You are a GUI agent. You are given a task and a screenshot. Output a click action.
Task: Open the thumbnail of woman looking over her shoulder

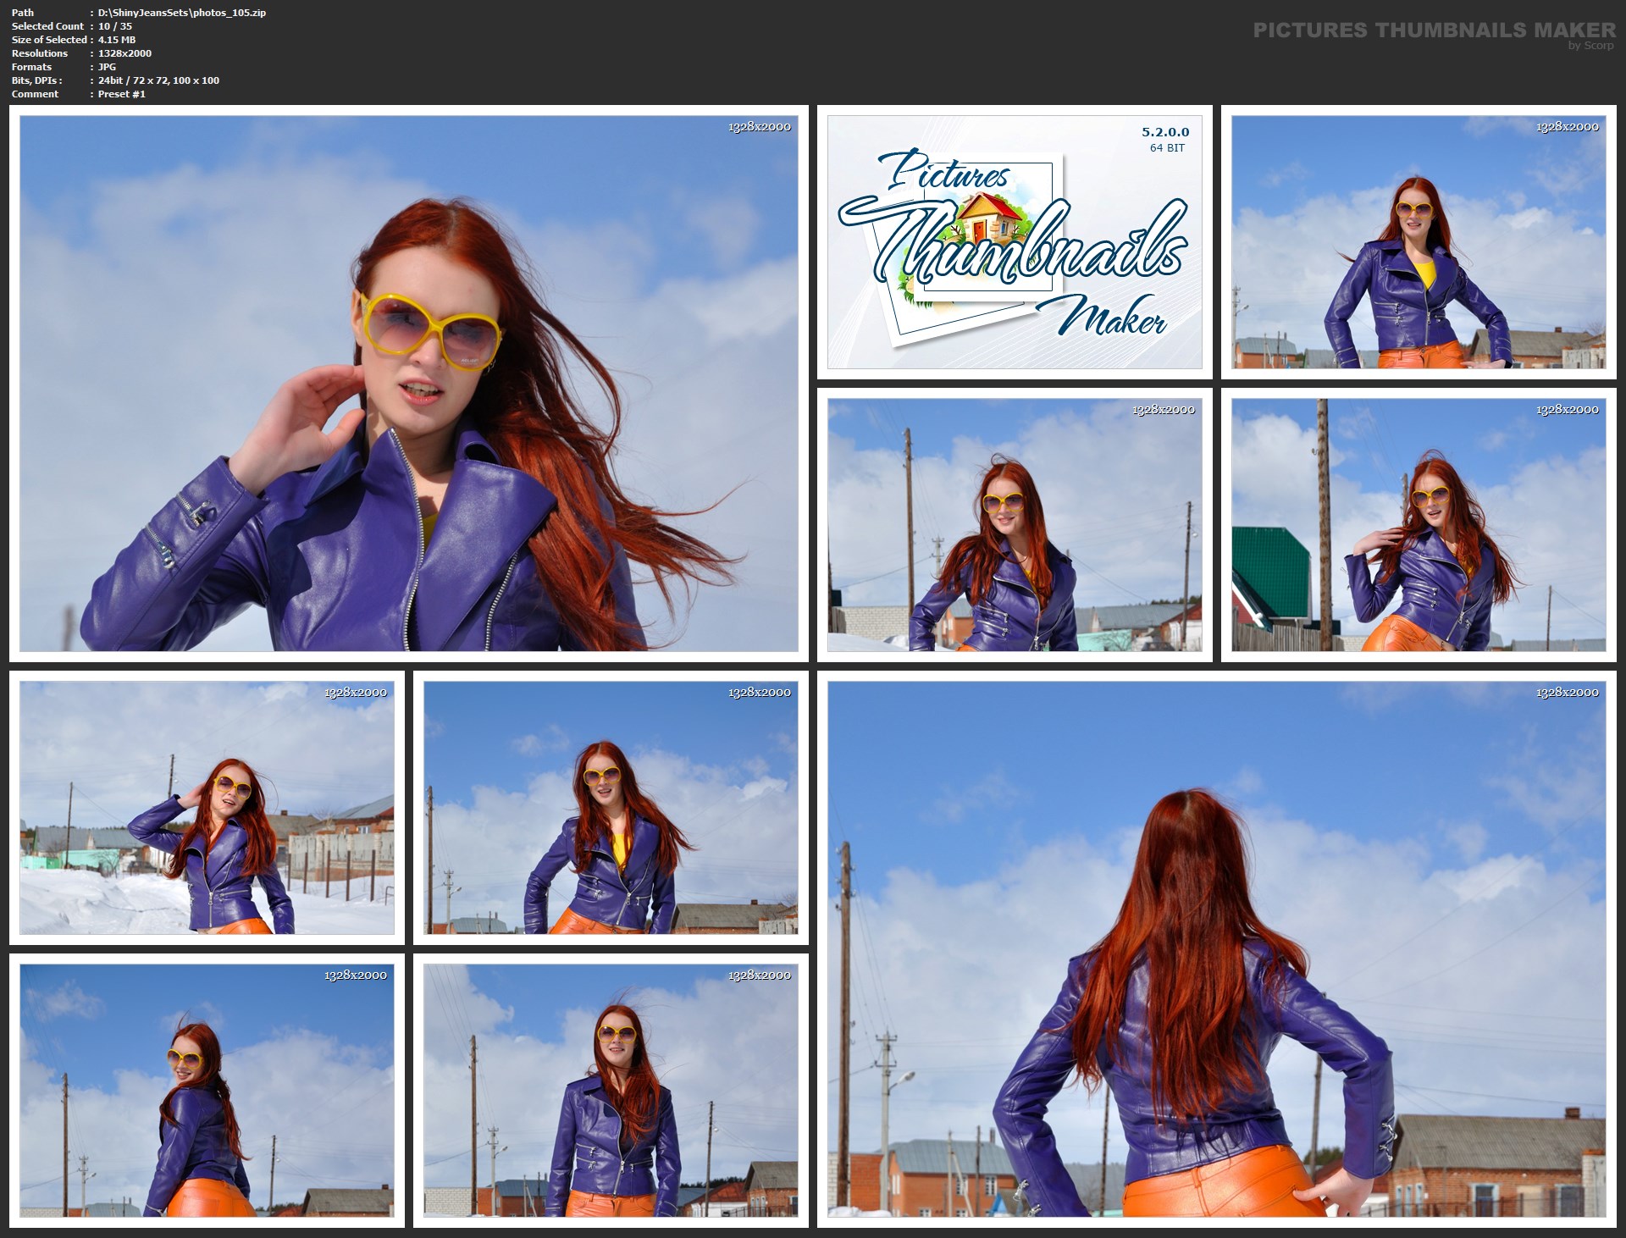pyautogui.click(x=207, y=1091)
